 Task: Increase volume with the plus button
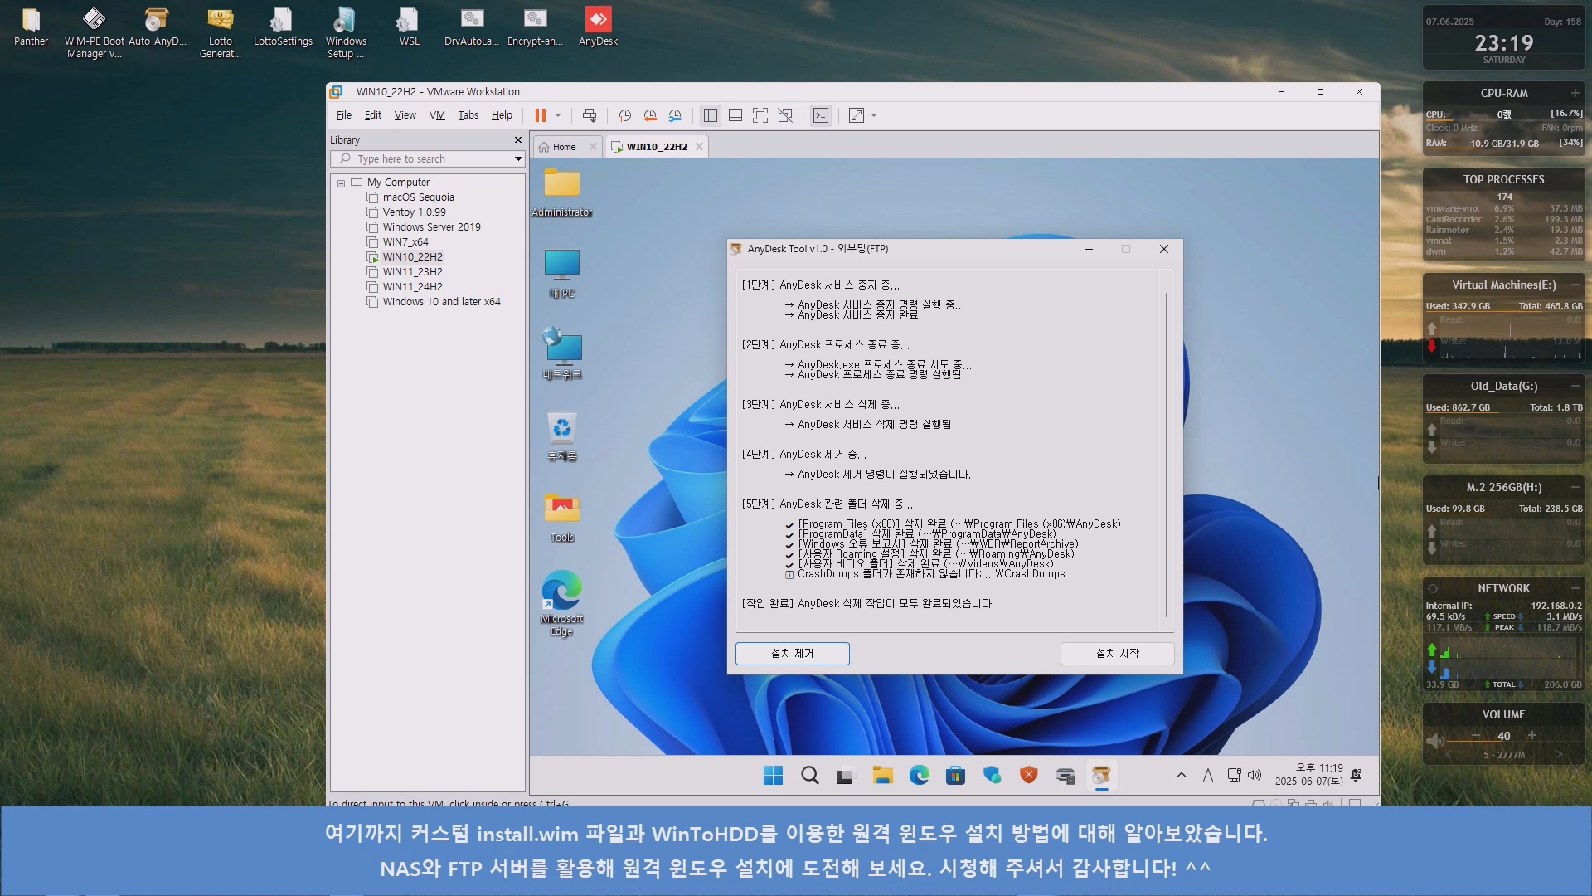(x=1532, y=736)
